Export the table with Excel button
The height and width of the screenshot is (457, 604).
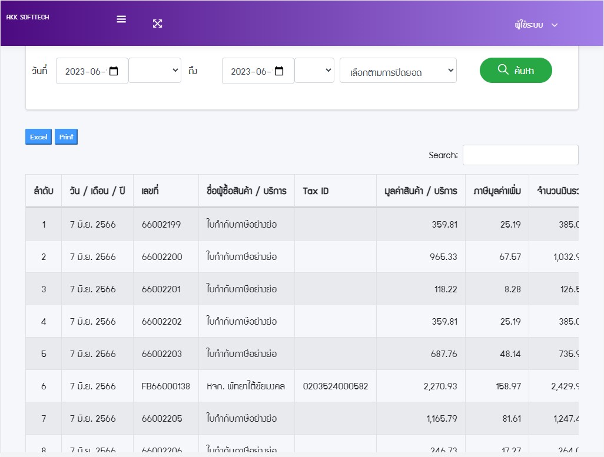coord(38,137)
